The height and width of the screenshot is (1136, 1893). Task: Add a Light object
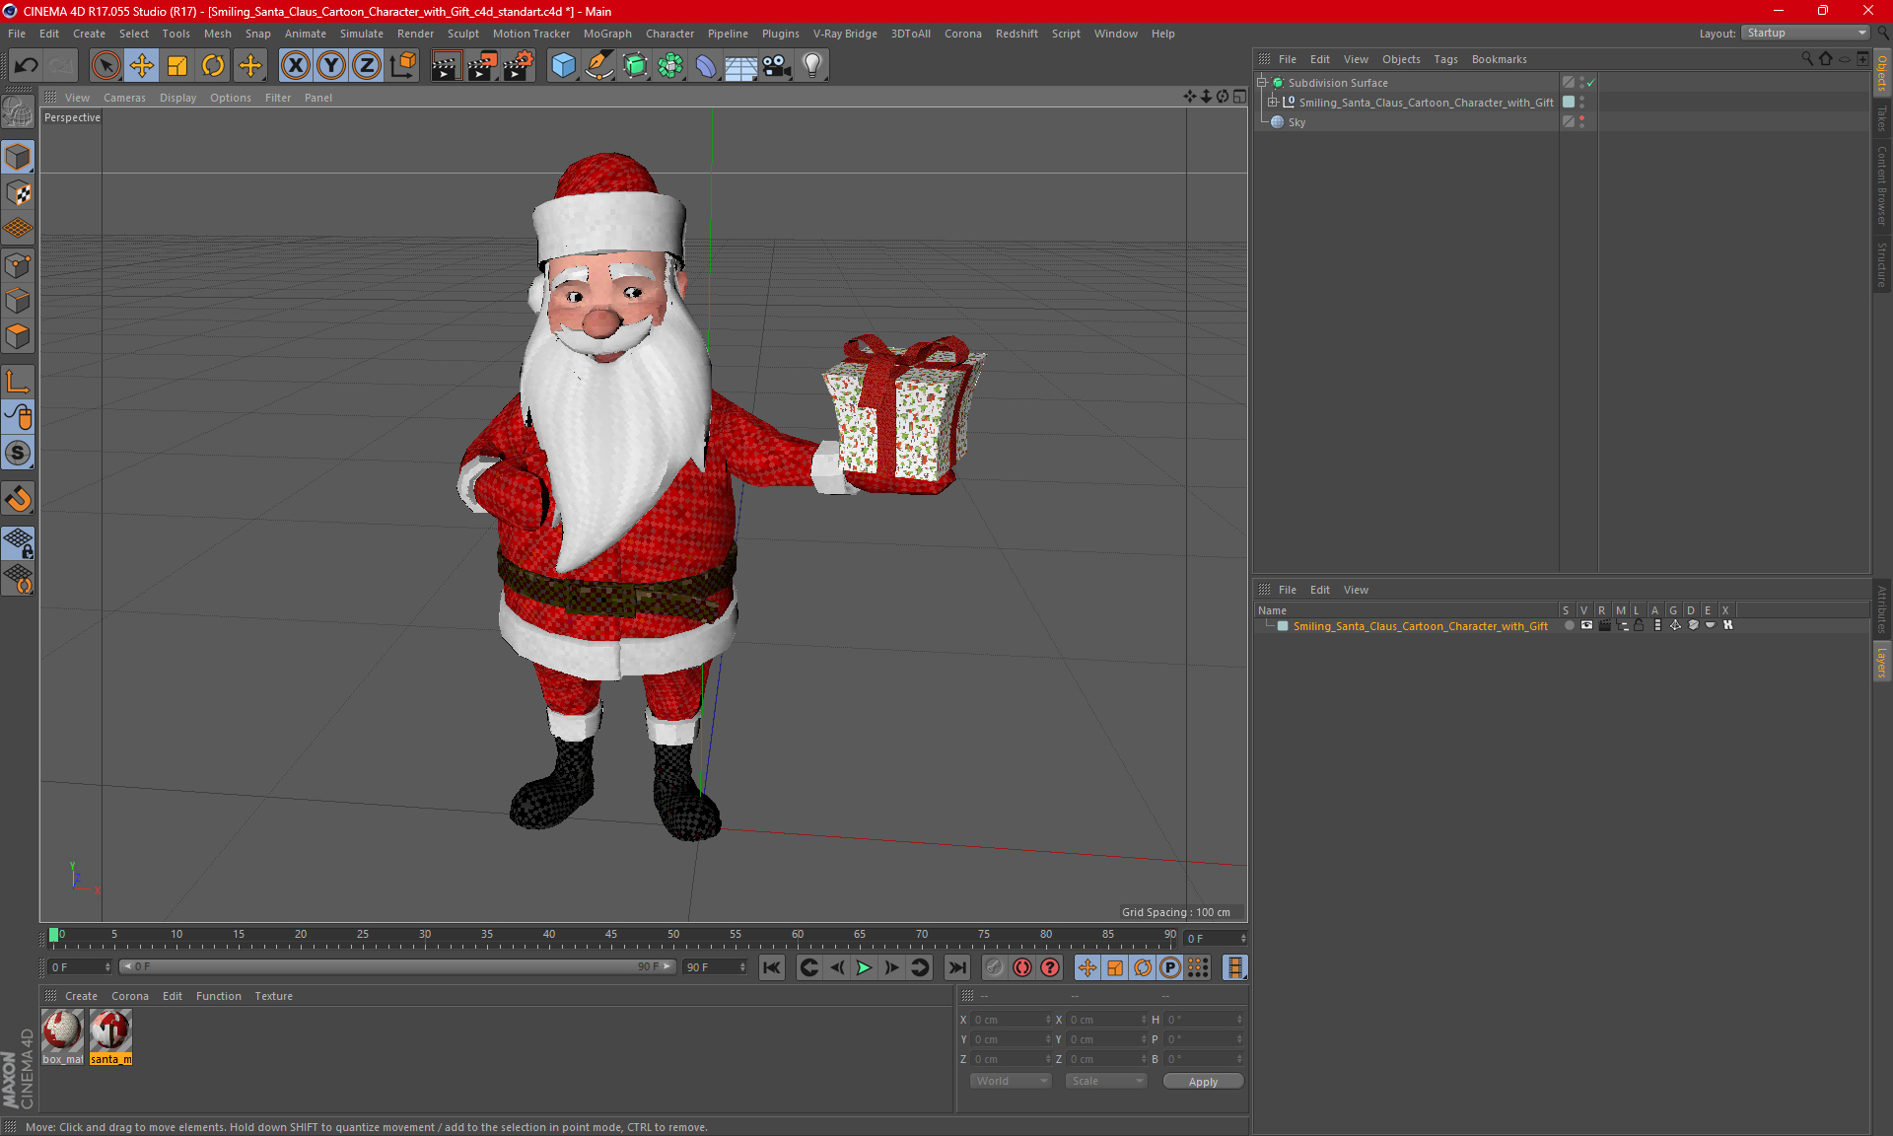click(x=812, y=65)
